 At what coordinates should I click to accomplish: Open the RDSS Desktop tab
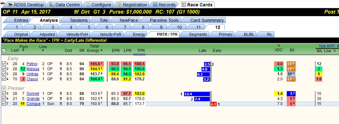pos(26,5)
